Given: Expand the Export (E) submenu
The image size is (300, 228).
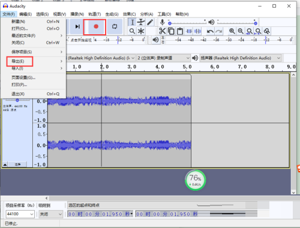Looking at the screenshot, I should (x=34, y=61).
